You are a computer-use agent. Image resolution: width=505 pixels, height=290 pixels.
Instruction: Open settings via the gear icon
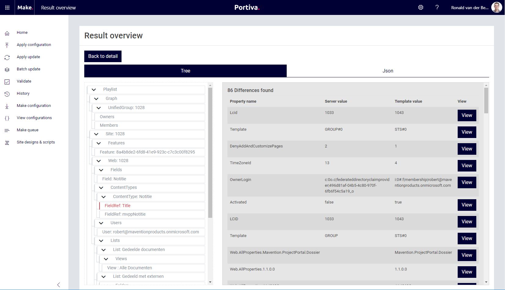[x=421, y=8]
